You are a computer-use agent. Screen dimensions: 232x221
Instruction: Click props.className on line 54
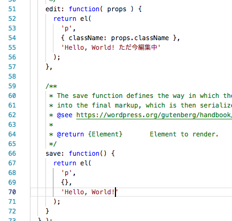[x=140, y=38]
